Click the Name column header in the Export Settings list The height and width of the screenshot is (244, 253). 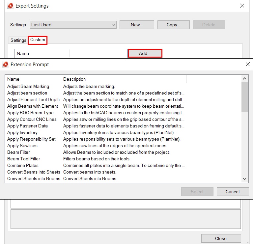click(42, 54)
